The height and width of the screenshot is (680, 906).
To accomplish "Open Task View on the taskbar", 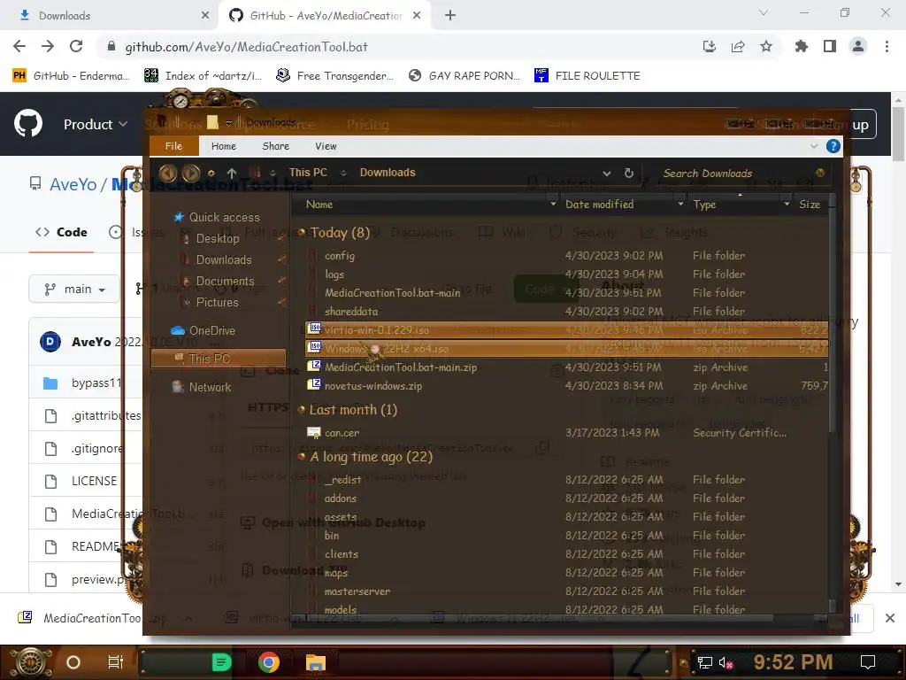I will [x=116, y=662].
